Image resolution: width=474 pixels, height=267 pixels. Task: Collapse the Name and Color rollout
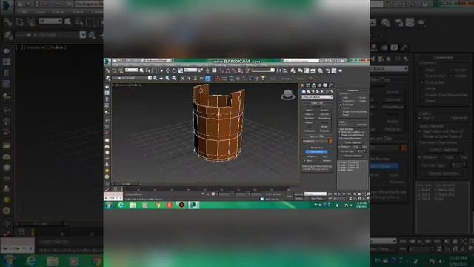coord(317,136)
